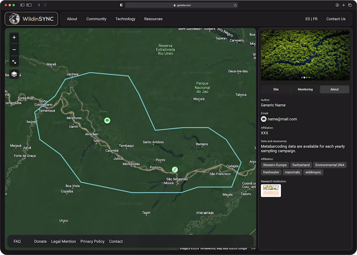Click the email envelope icon beside name@mail.com

pyautogui.click(x=264, y=119)
